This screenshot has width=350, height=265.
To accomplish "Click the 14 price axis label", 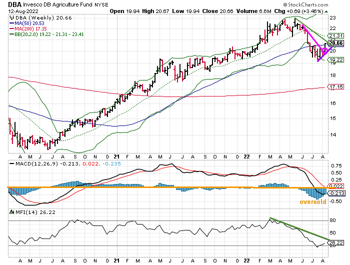I will tap(333, 134).
